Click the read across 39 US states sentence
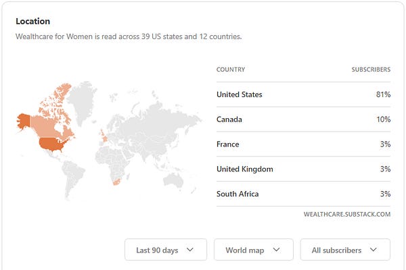The width and height of the screenshot is (406, 270). tap(129, 36)
